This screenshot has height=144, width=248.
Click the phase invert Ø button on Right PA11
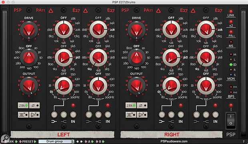tap(142, 105)
